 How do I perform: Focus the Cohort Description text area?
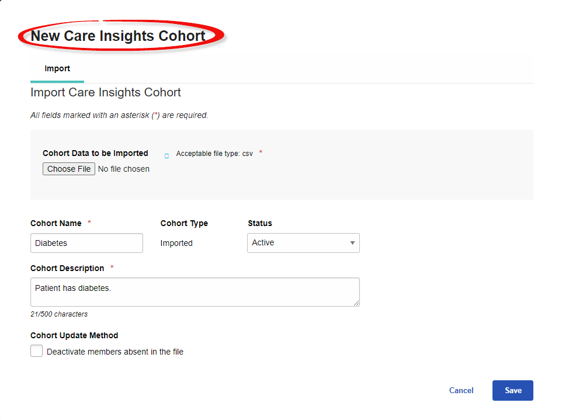[x=195, y=292]
